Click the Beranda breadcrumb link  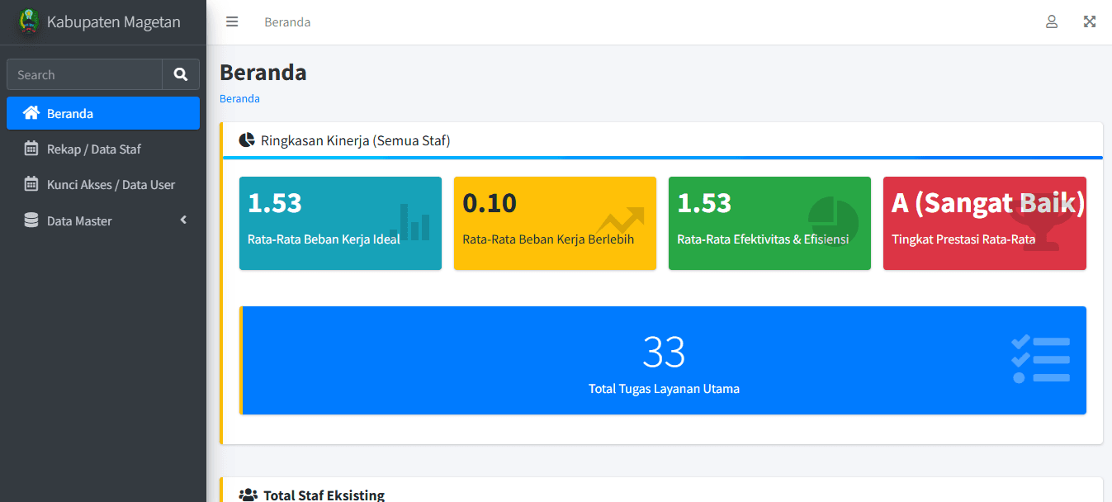239,99
